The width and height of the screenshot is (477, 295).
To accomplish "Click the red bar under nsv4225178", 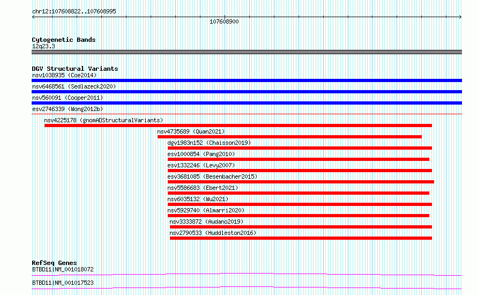I will [x=238, y=126].
